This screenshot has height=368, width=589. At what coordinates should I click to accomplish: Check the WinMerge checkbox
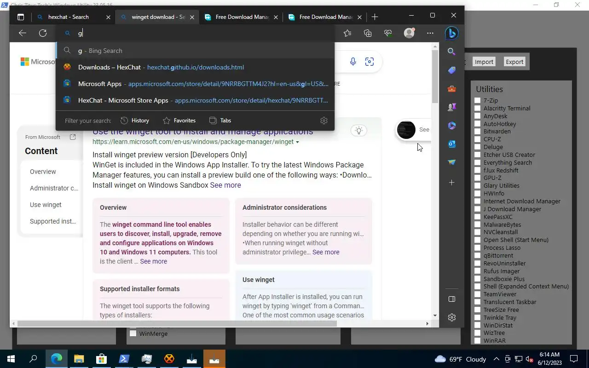click(x=133, y=333)
